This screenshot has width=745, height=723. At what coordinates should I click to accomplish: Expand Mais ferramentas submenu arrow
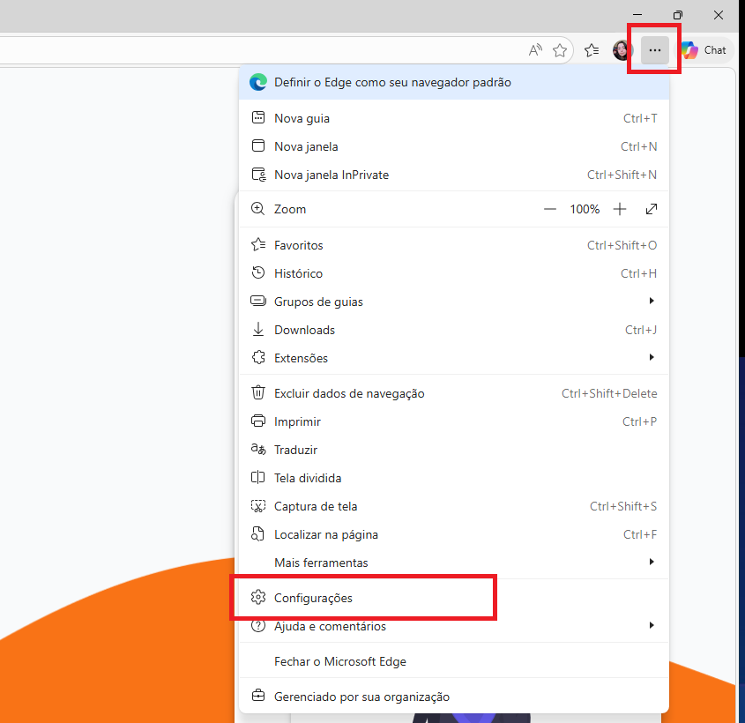[652, 562]
